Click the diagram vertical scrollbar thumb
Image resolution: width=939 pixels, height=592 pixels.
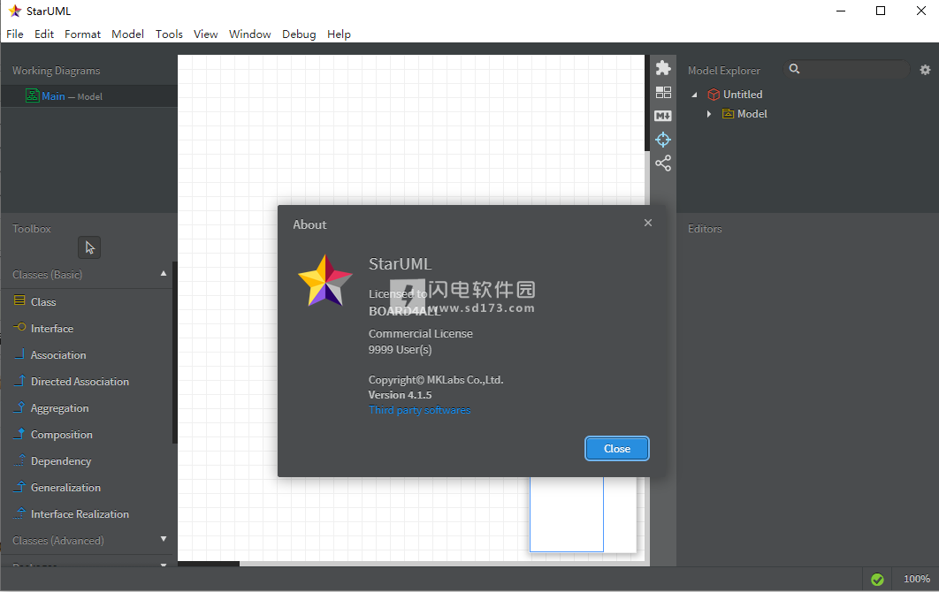(647, 103)
